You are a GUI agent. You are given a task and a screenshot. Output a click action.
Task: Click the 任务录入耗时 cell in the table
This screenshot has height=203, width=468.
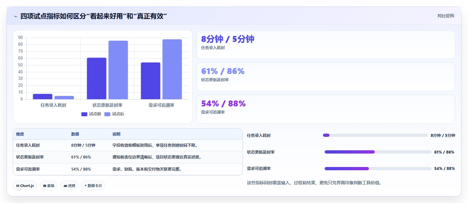click(28, 145)
